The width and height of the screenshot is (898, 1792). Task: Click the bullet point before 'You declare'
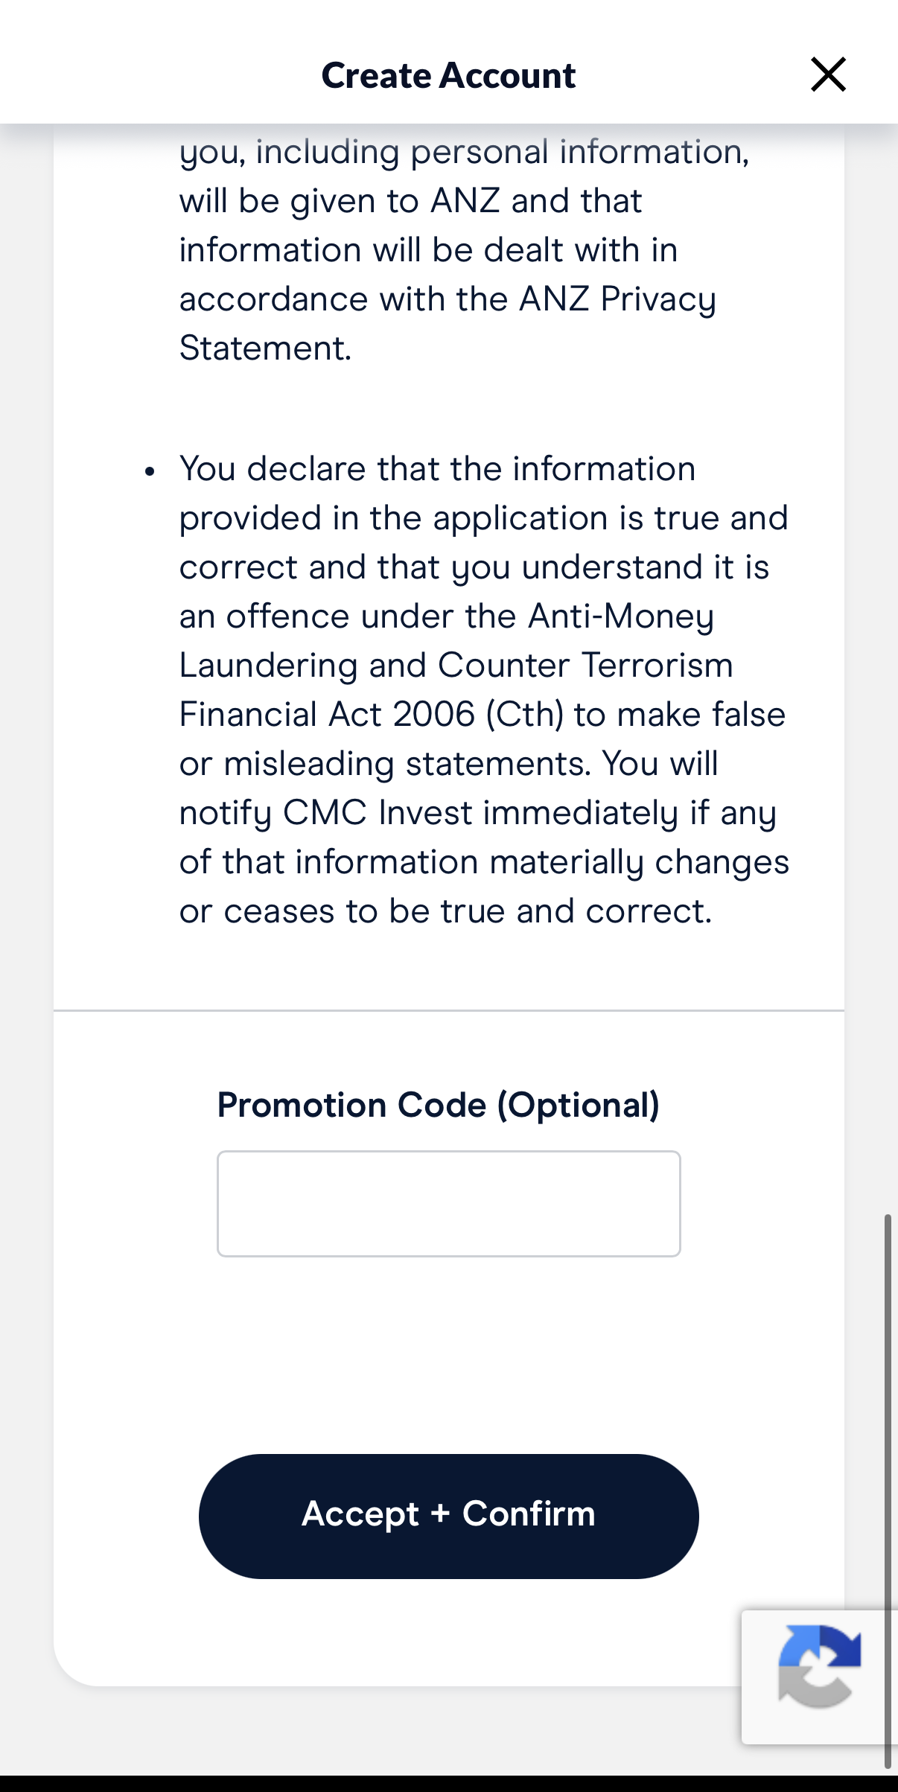pyautogui.click(x=150, y=471)
